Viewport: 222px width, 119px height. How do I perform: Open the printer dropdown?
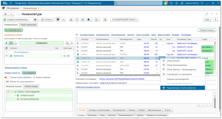tap(36, 19)
